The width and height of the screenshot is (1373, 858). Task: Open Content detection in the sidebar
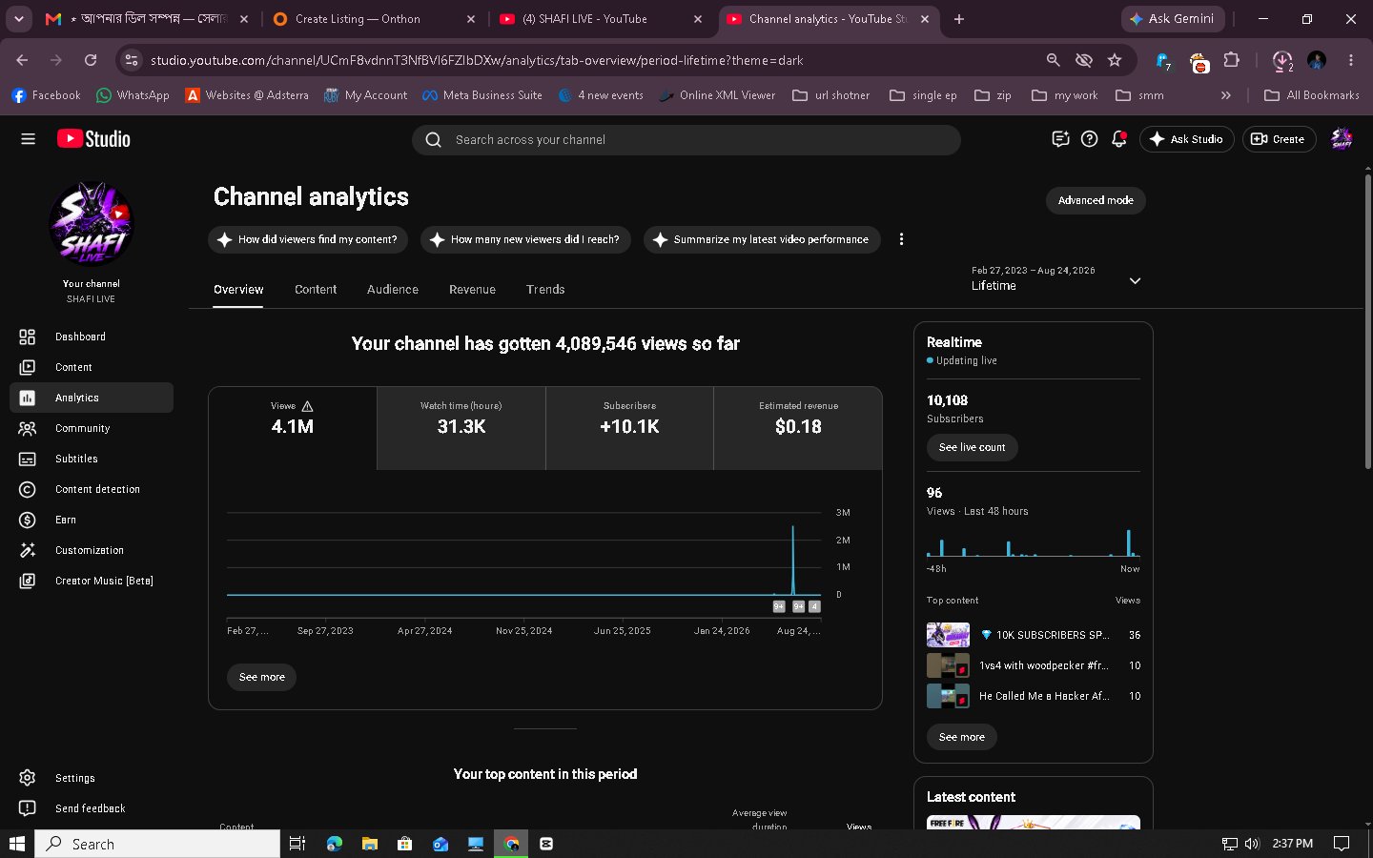coord(92,489)
